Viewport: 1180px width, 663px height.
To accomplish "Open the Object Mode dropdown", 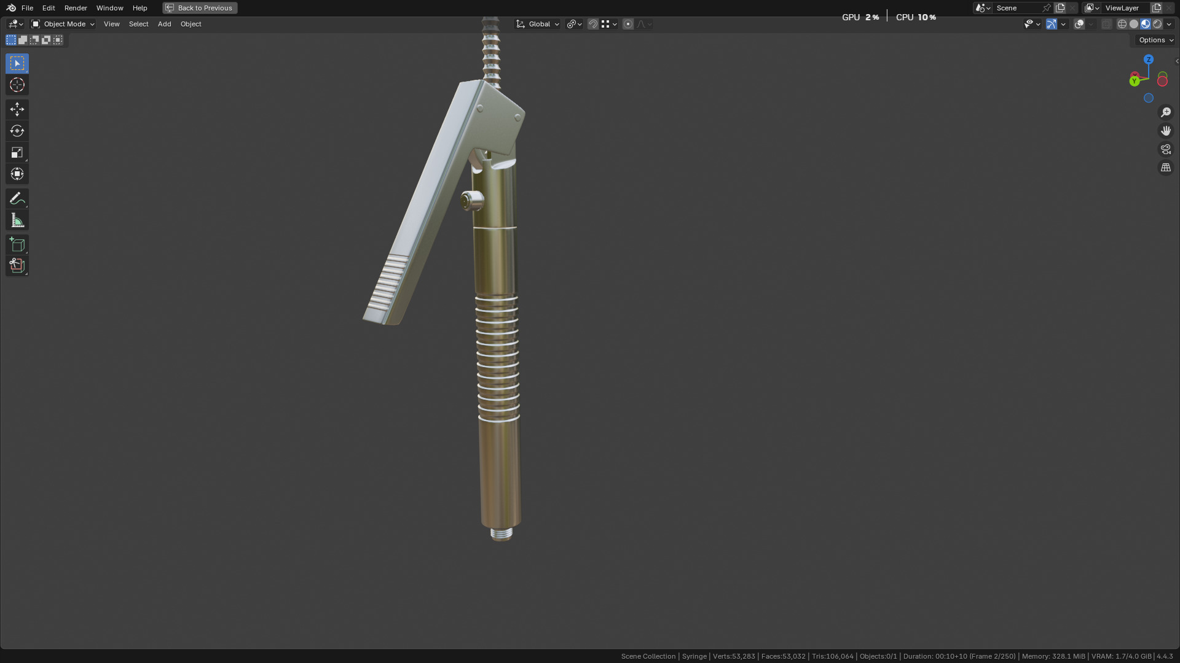I will pos(63,24).
